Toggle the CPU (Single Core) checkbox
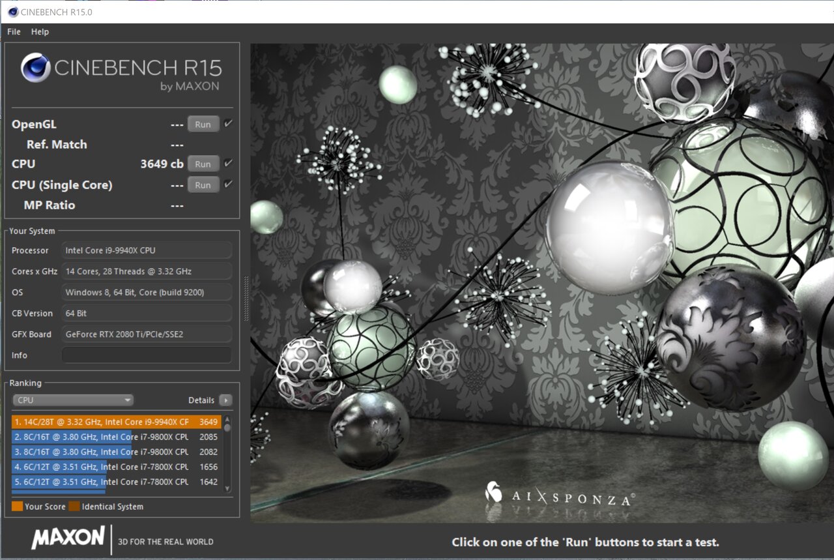 coord(228,184)
